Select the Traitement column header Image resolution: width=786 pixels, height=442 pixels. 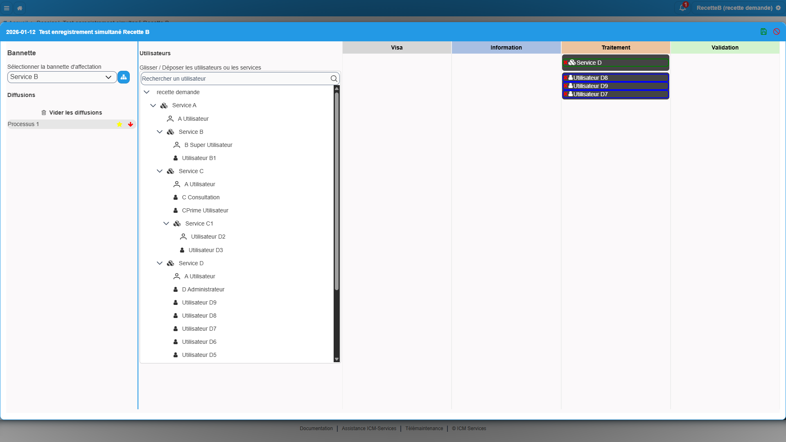616,47
